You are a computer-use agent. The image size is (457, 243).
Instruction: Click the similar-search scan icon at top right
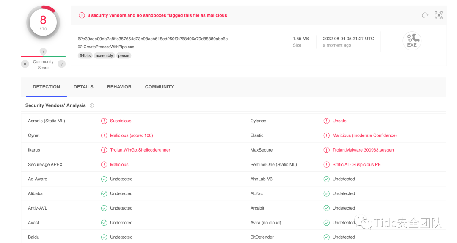point(439,15)
